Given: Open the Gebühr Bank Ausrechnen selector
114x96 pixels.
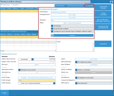Looking at the screenshot, I should 26,59.
